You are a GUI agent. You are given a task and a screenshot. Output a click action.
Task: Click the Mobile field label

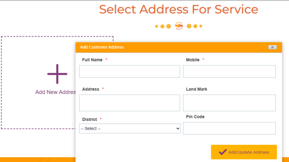click(x=193, y=60)
